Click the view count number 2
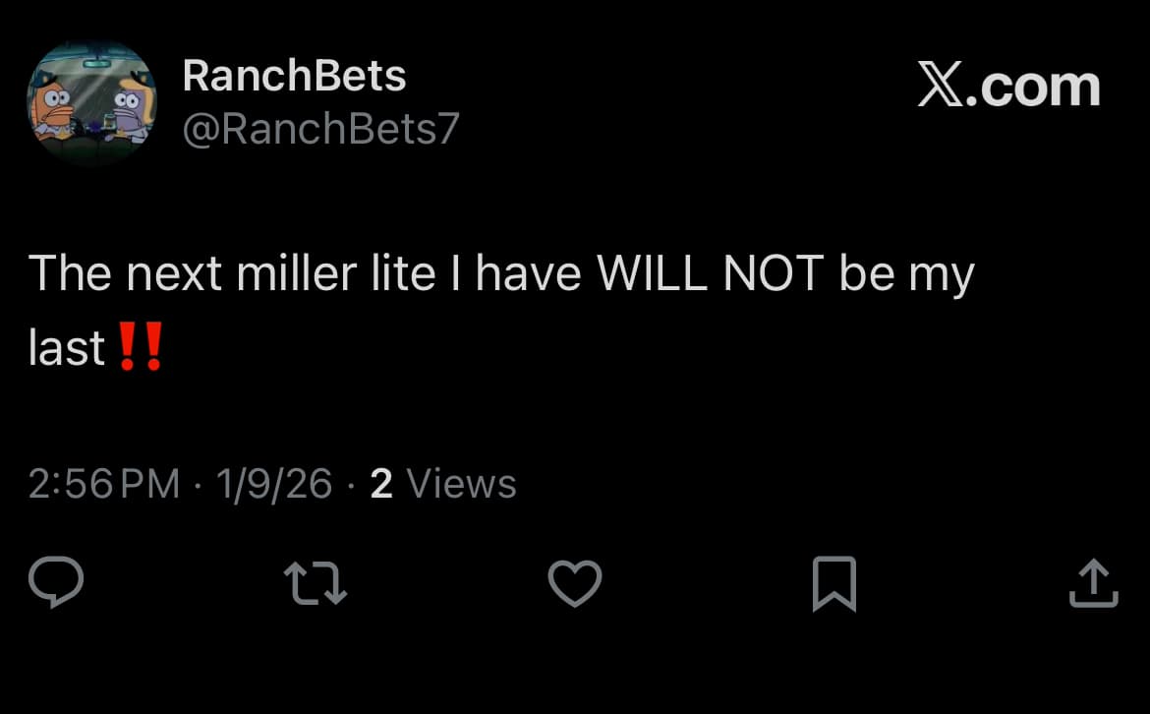1150x714 pixels. tap(381, 484)
